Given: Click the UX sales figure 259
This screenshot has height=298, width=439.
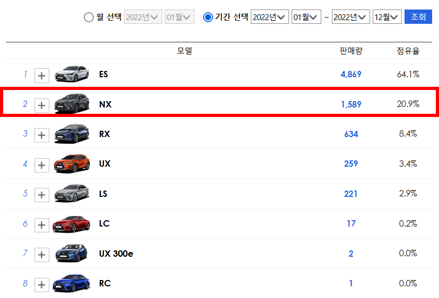Looking at the screenshot, I should [351, 164].
